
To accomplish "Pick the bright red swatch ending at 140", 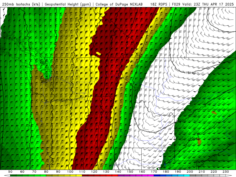I will pos(115,176).
